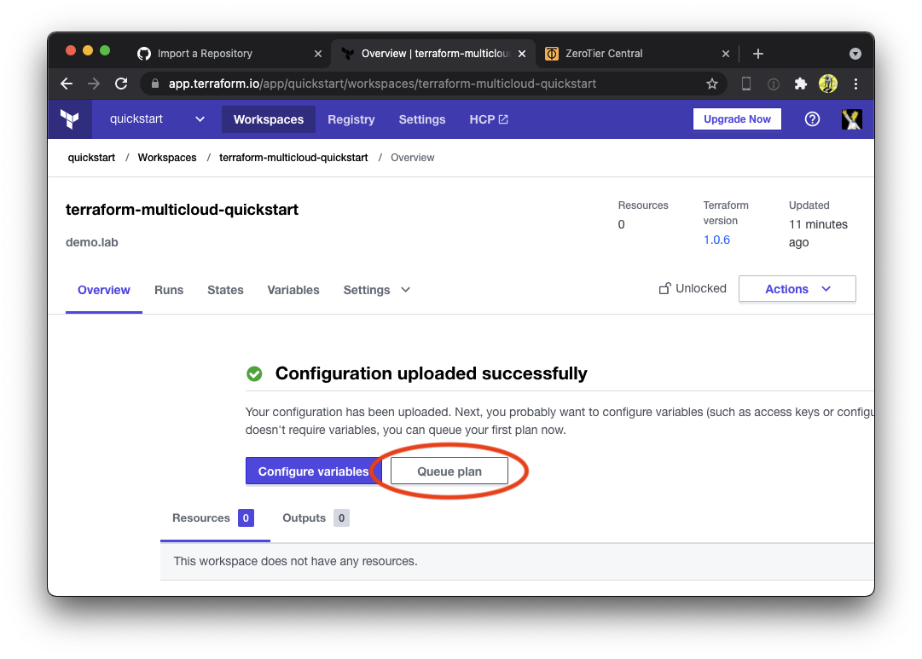
Task: Open Terraform version 1.0.6 link
Action: click(x=716, y=240)
